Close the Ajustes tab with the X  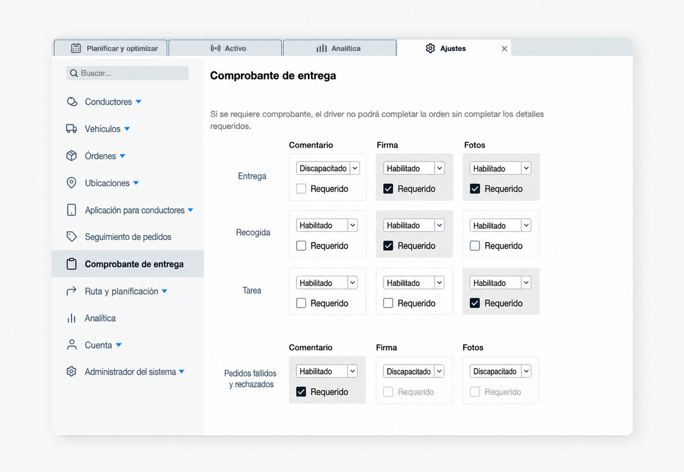[x=504, y=49]
